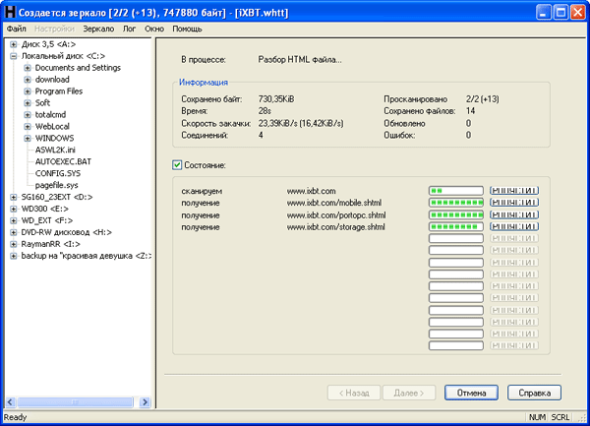
Task: Click the 2/2 (+13) scanned value
Action: pos(483,99)
